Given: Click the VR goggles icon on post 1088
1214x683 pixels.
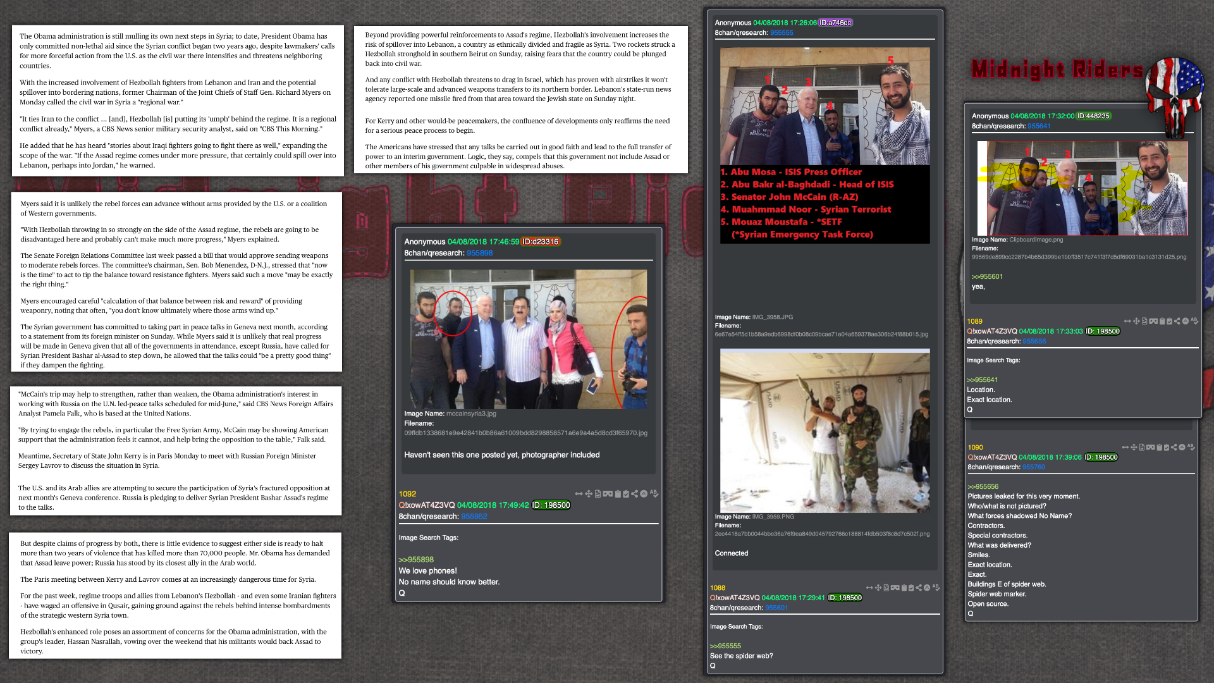Looking at the screenshot, I should pos(895,588).
